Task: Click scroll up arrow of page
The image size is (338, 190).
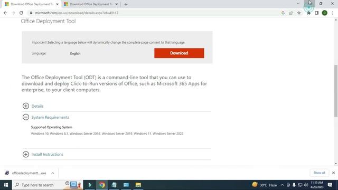Action: coord(336,20)
